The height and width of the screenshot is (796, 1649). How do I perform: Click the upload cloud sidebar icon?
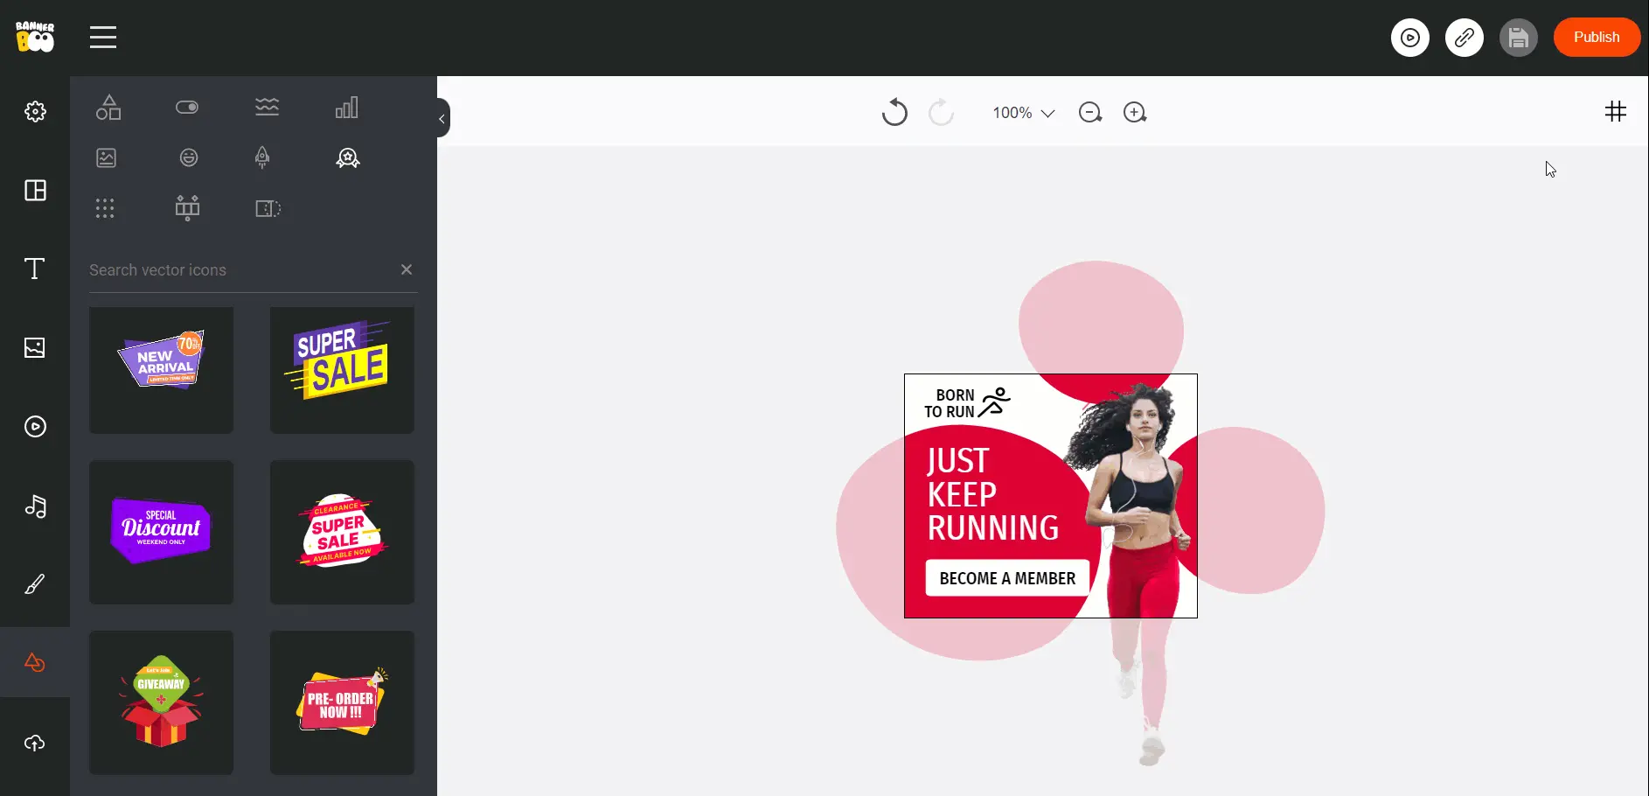35,743
